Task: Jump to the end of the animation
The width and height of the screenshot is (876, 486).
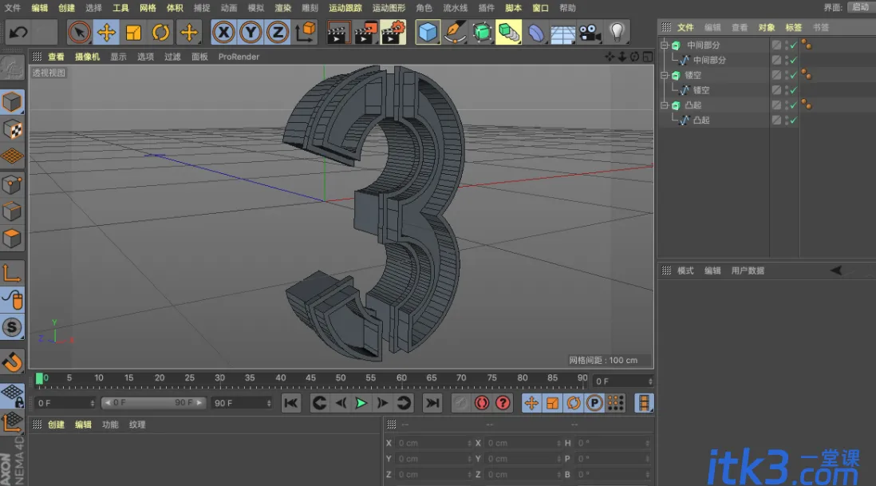Action: 432,403
